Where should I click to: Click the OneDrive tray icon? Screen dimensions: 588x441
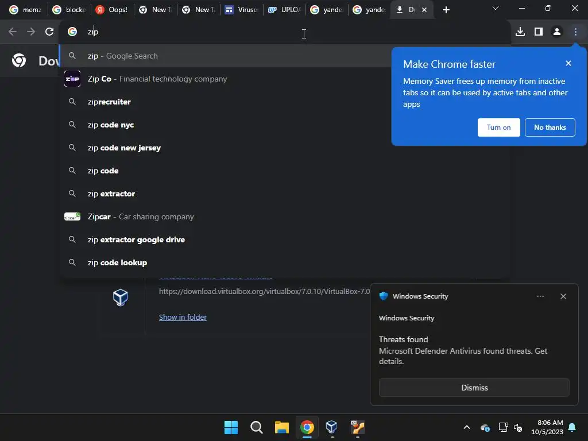[485, 427]
